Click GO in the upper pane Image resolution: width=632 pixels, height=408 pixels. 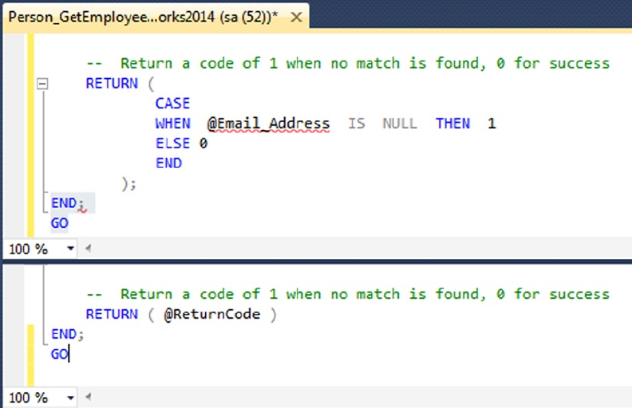click(x=59, y=223)
